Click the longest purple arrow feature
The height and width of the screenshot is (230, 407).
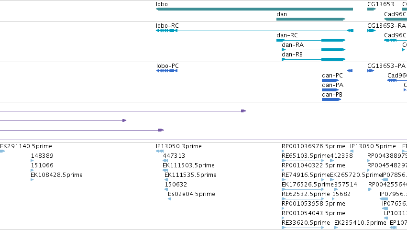tap(123, 111)
